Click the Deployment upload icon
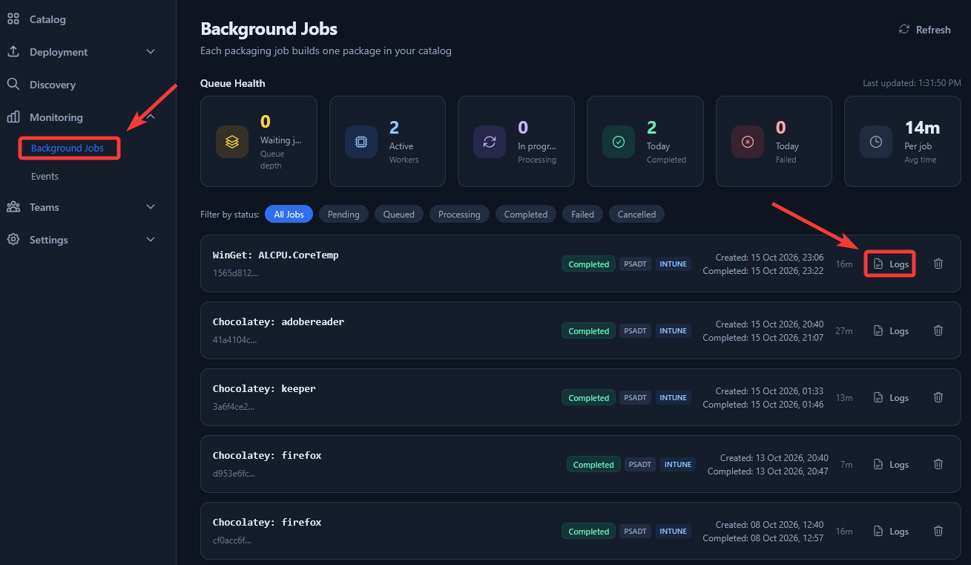Viewport: 971px width, 565px height. [x=13, y=52]
